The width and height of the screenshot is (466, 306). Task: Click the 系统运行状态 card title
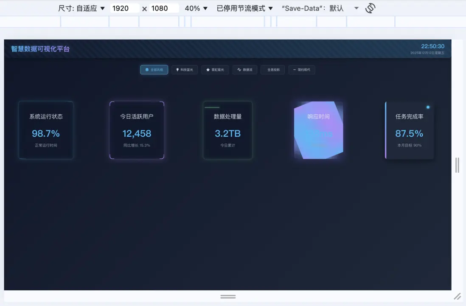coord(46,116)
